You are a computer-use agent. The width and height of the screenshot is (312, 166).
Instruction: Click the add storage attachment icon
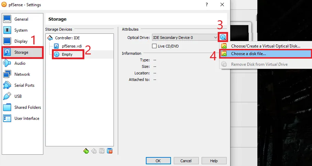coord(102,151)
